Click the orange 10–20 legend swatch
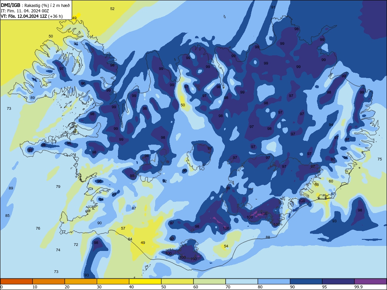The width and height of the screenshot is (387, 290). coord(49,281)
